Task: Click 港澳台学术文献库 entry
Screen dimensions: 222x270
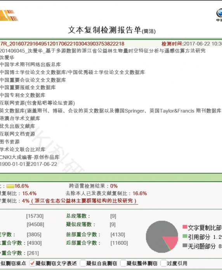Action: (x=20, y=119)
